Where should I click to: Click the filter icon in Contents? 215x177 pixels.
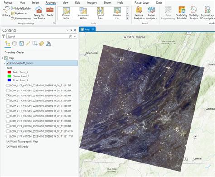[x=3, y=36]
